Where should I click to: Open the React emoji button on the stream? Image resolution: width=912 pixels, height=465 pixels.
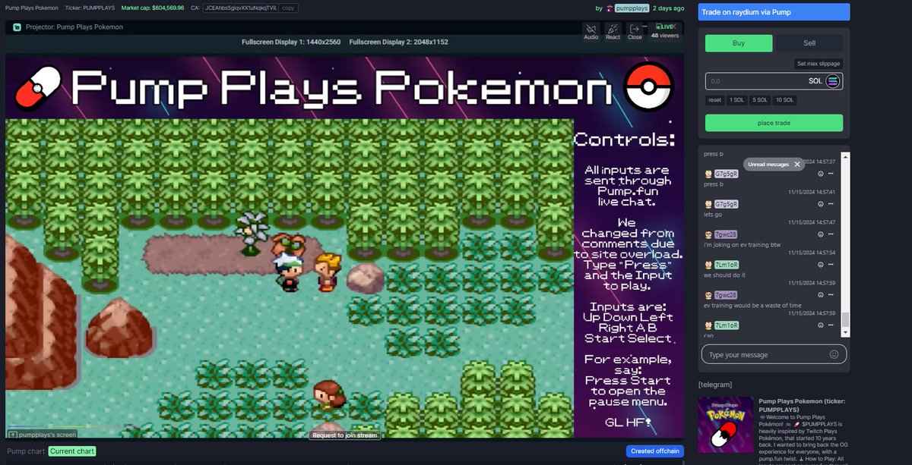(613, 31)
